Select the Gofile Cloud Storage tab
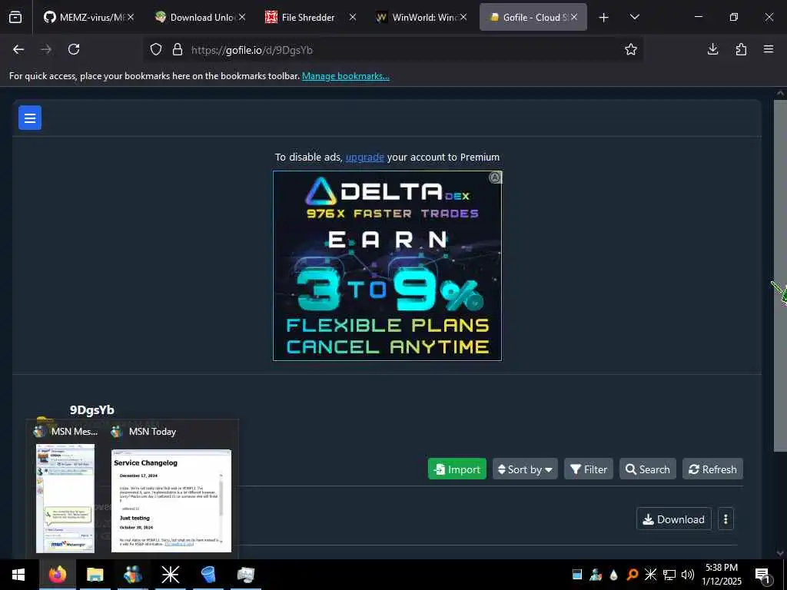 (x=528, y=17)
